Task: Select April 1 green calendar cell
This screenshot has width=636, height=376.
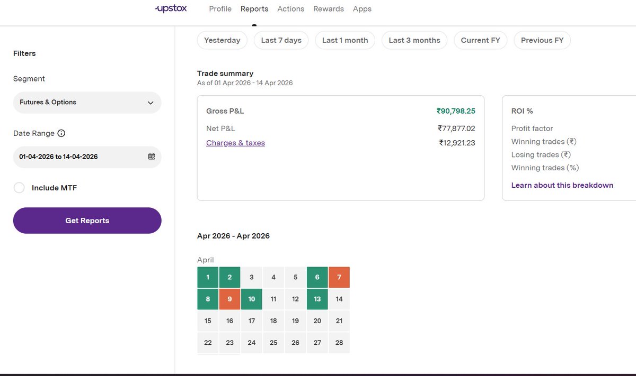Action: (x=208, y=277)
